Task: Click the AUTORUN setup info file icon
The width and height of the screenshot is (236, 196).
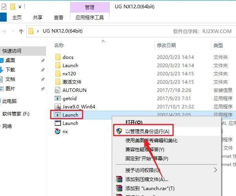Action: [x=58, y=90]
